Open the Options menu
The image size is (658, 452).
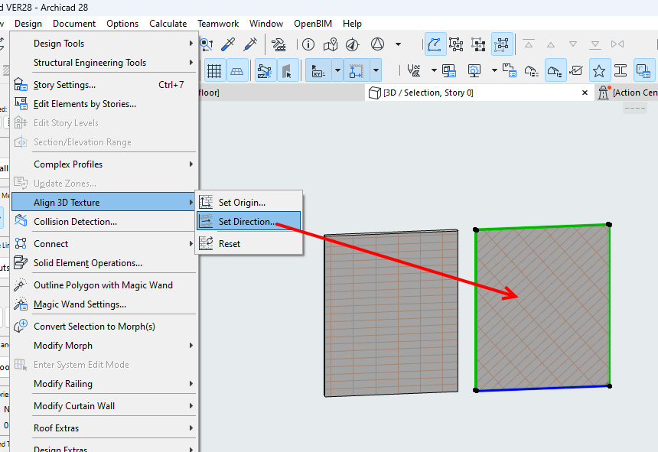pyautogui.click(x=122, y=24)
